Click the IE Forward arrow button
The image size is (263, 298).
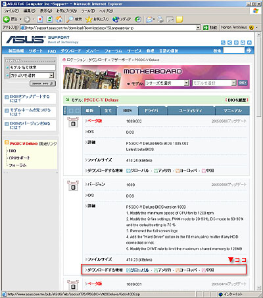click(x=27, y=20)
